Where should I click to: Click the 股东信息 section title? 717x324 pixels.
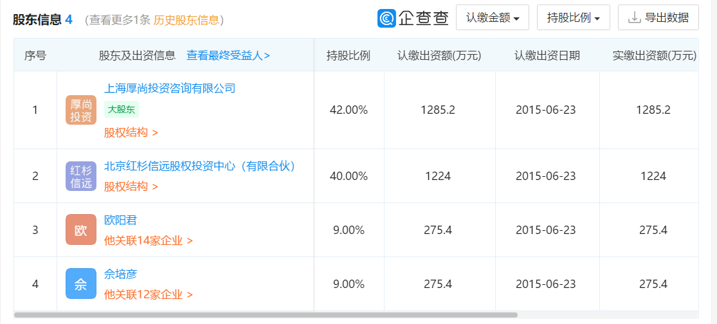pyautogui.click(x=37, y=20)
